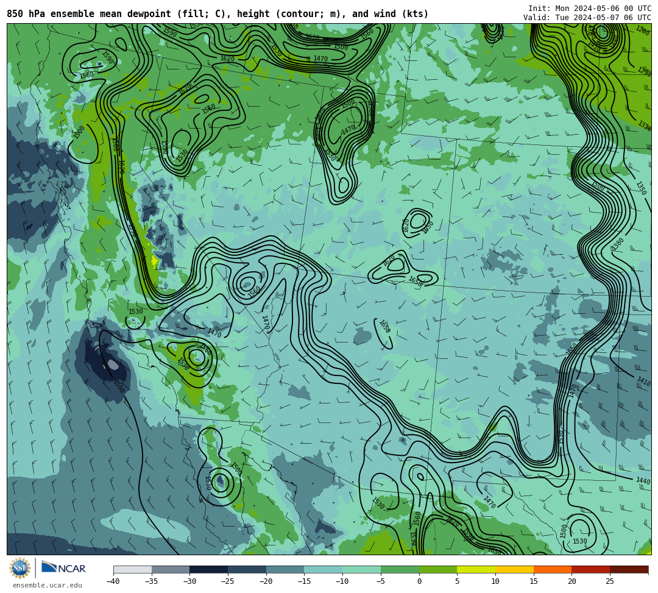Click the -10 colorbar tick label
The image size is (658, 593).
[x=342, y=581]
